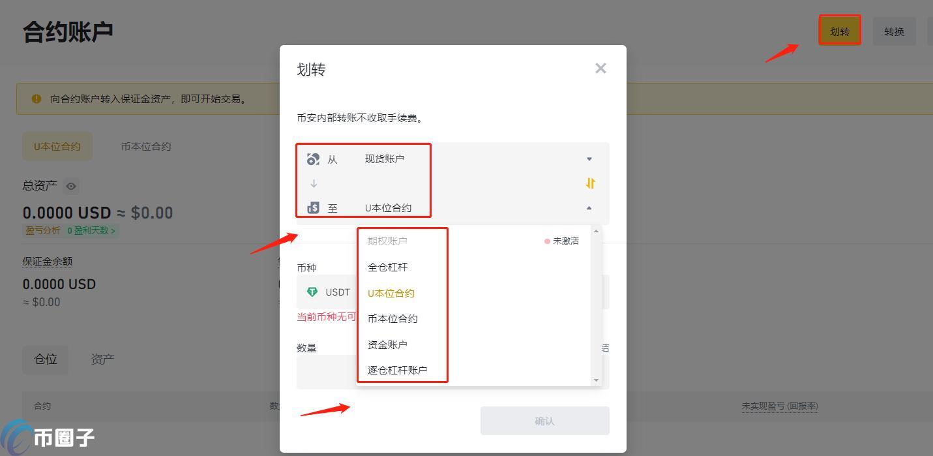Swap the from and to accounts icon

click(590, 183)
